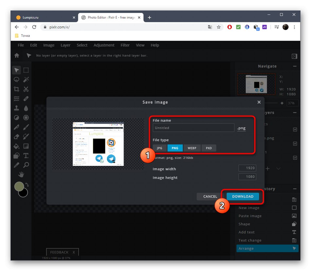Viewport: 311px width, 271px height.
Task: Select the Text tool
Action: click(x=26, y=156)
